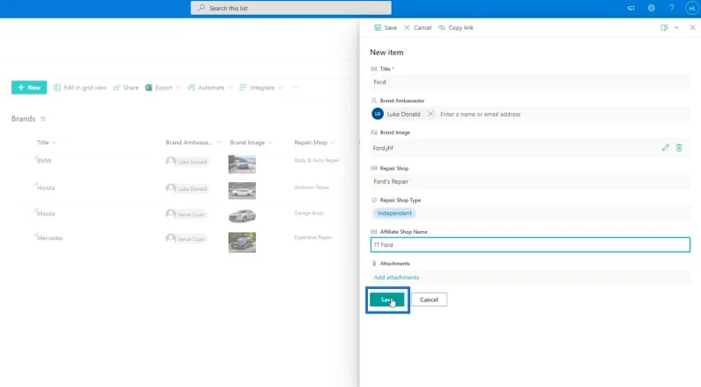701x387 pixels.
Task: Click Cancel in the top command bar
Action: point(418,28)
